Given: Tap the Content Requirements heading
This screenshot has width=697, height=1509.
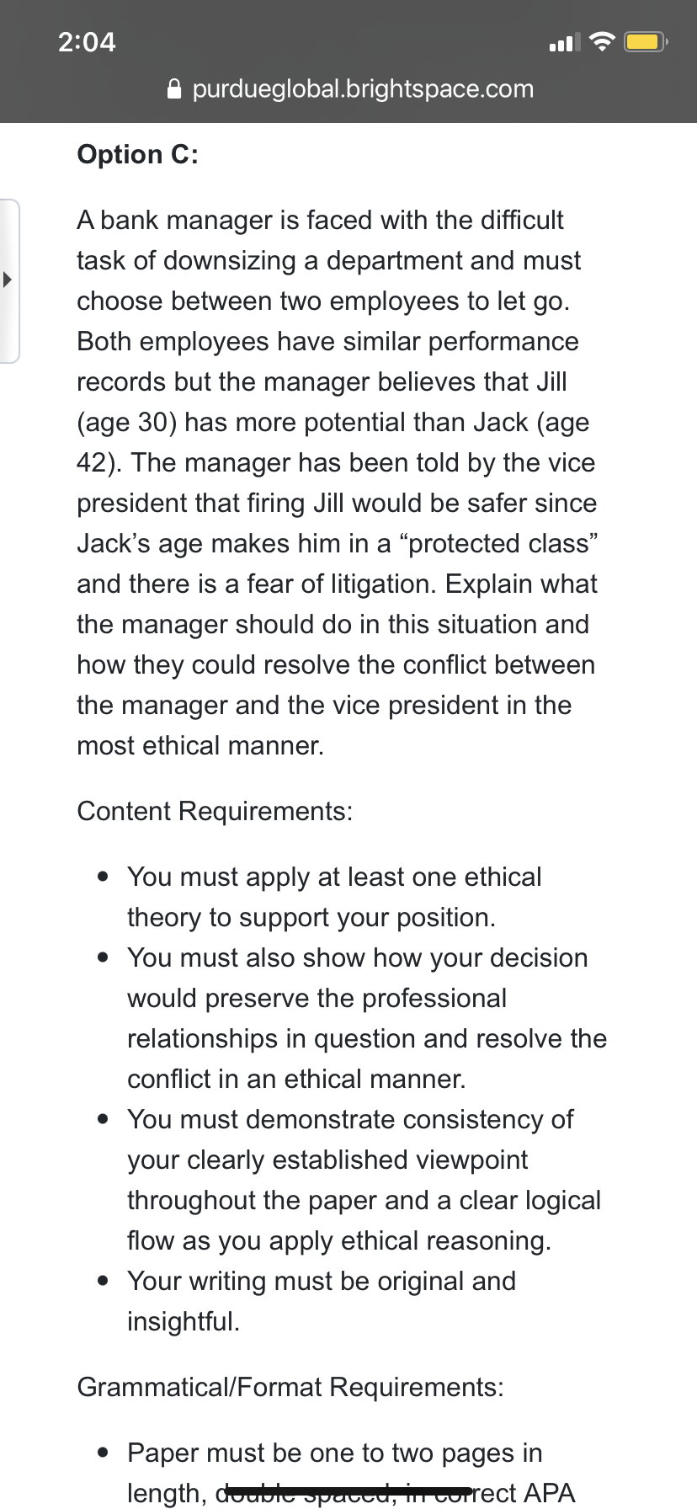Looking at the screenshot, I should pos(215,811).
